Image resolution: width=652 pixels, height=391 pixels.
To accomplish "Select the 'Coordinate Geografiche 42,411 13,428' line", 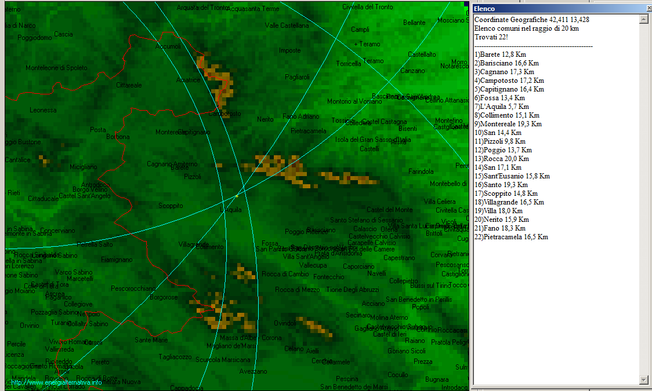I will click(x=531, y=20).
